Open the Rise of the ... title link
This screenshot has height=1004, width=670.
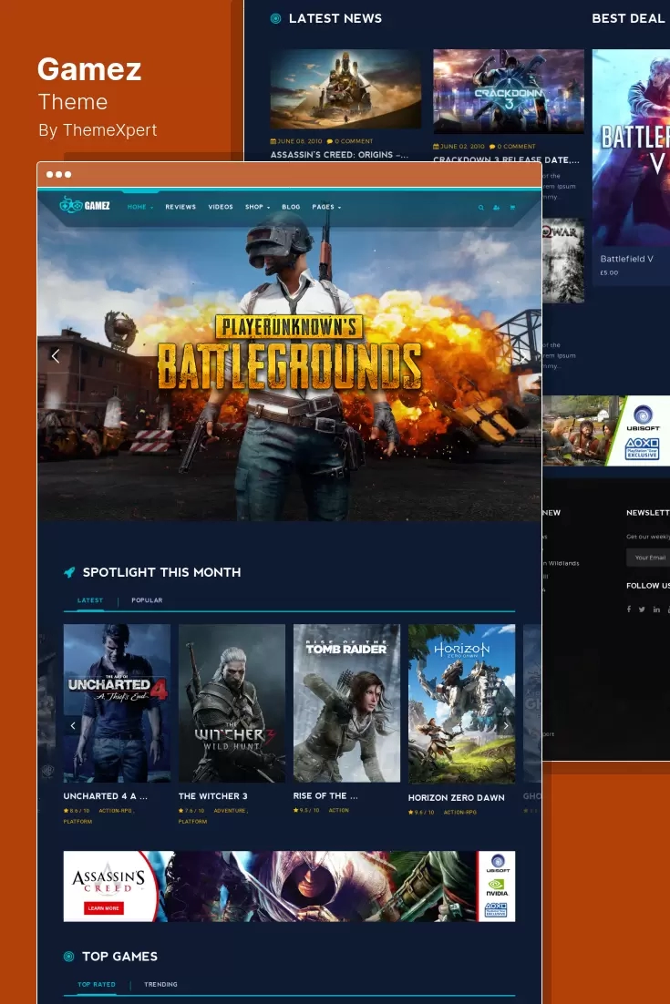pyautogui.click(x=325, y=795)
